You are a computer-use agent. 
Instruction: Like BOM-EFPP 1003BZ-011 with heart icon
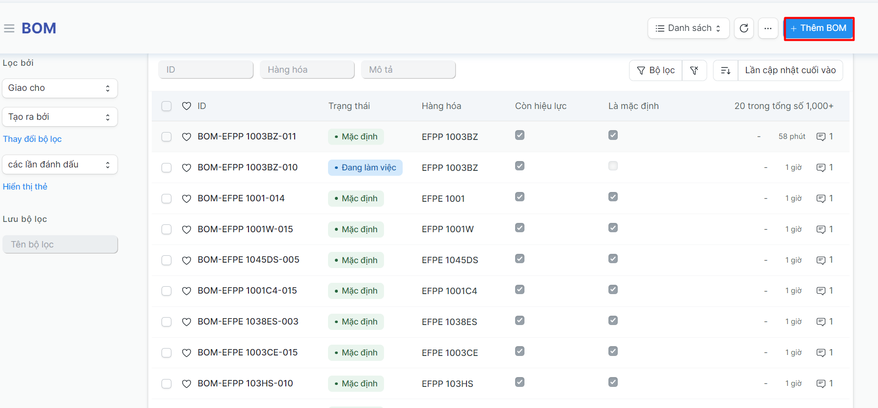187,136
